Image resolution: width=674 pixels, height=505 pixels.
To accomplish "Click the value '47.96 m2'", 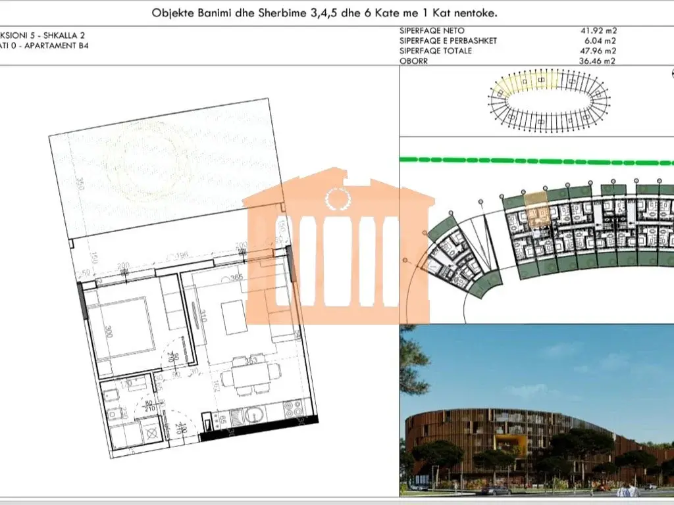I will point(598,51).
